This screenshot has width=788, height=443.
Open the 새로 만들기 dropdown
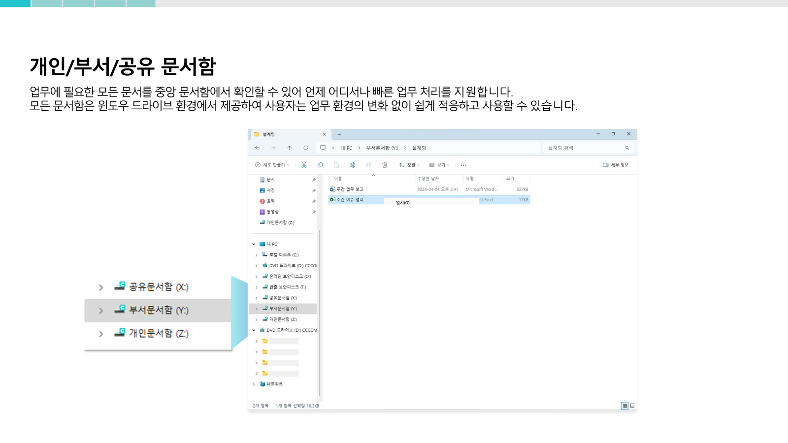pyautogui.click(x=272, y=165)
